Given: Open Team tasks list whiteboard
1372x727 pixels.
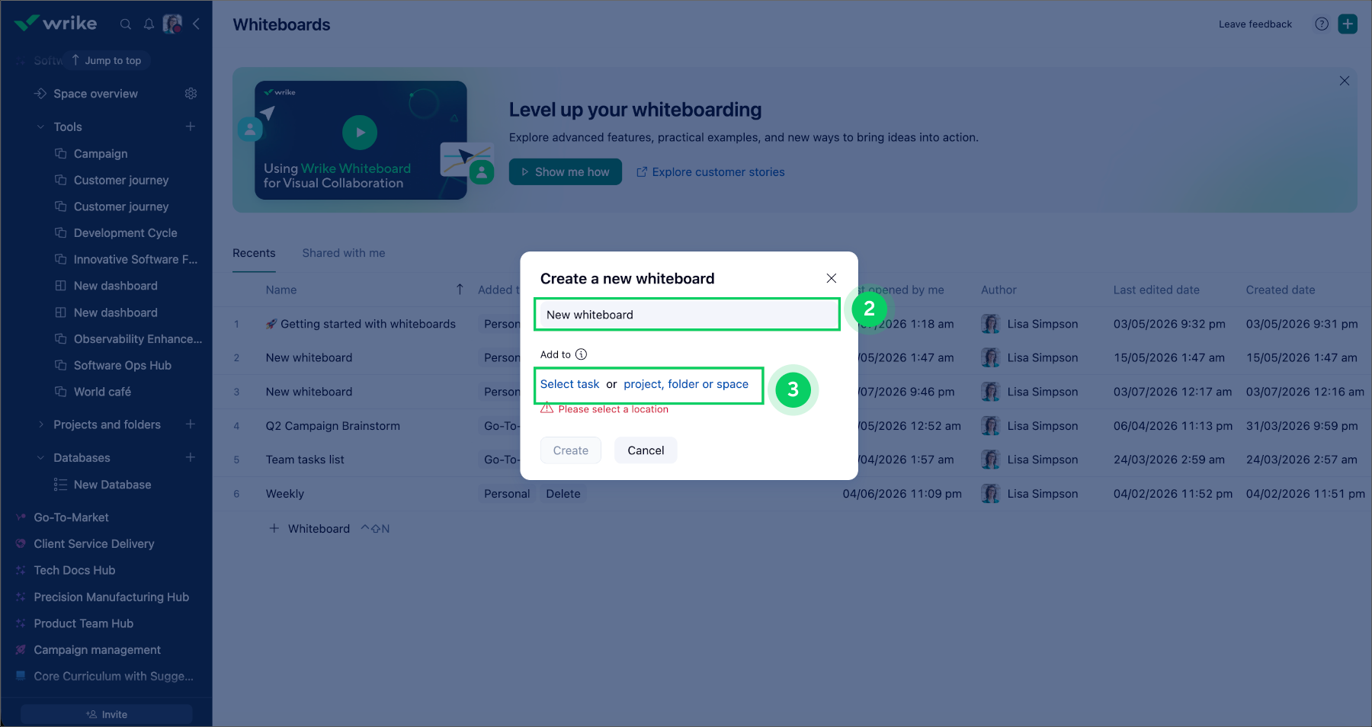Looking at the screenshot, I should (x=305, y=460).
